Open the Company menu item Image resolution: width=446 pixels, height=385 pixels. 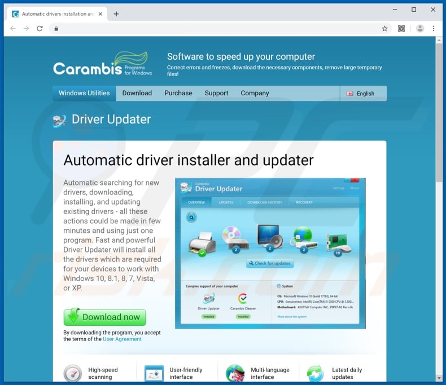[x=255, y=93]
